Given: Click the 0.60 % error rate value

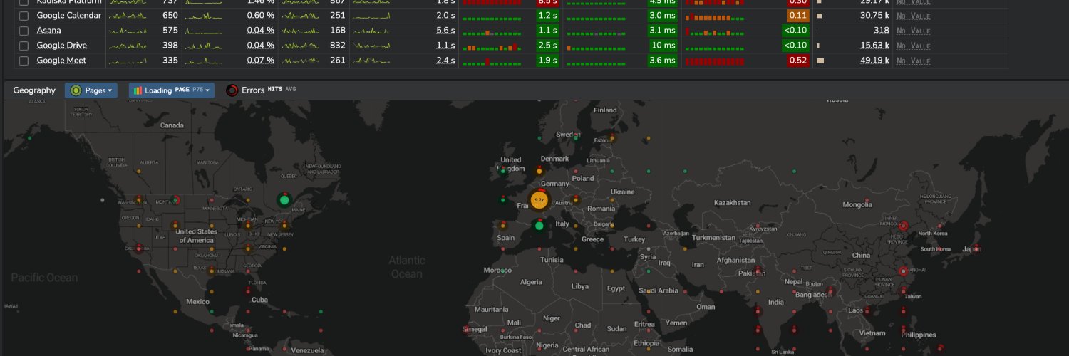Looking at the screenshot, I should [261, 16].
